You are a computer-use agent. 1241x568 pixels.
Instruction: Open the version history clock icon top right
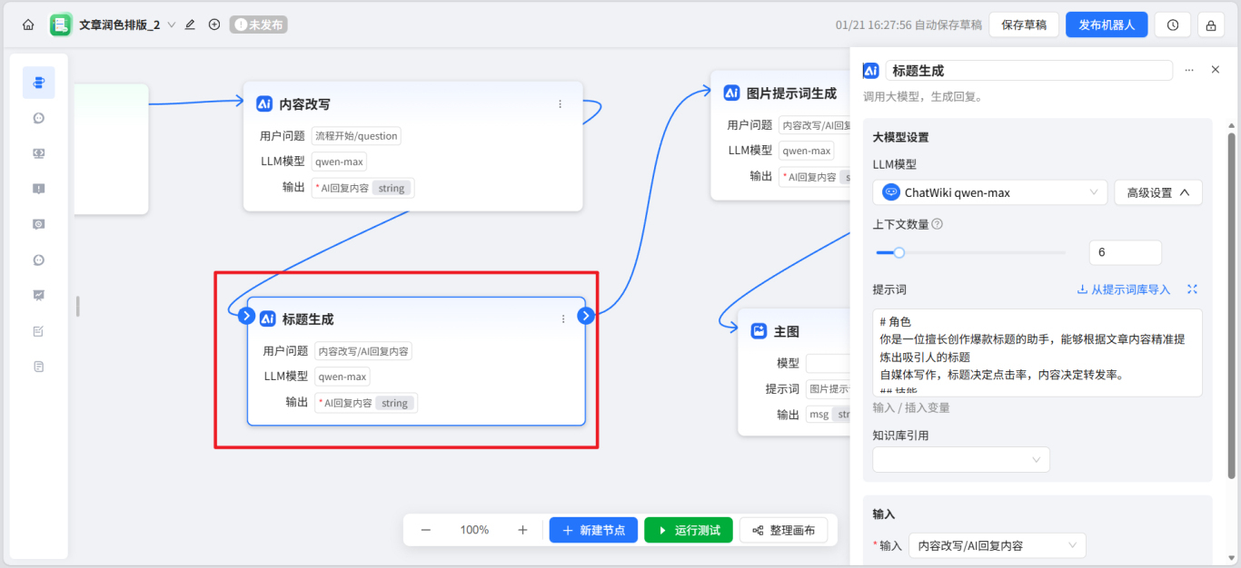point(1172,24)
